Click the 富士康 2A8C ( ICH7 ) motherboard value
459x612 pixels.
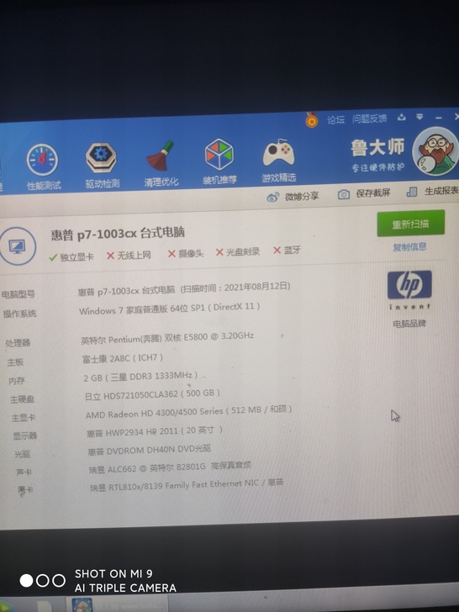123,358
